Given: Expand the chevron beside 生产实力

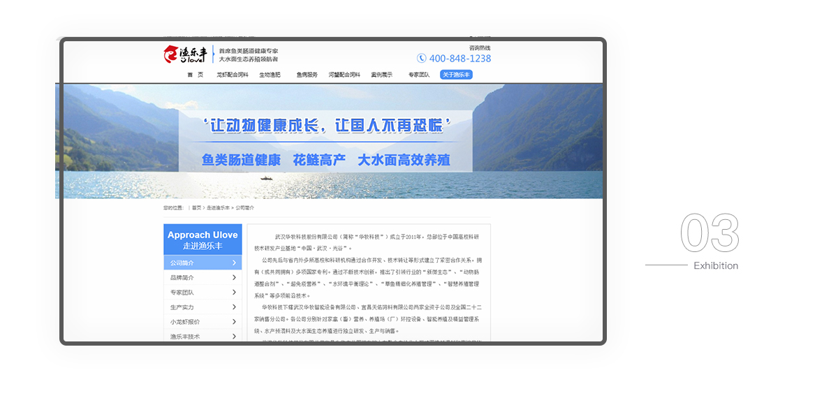Looking at the screenshot, I should click(x=234, y=307).
